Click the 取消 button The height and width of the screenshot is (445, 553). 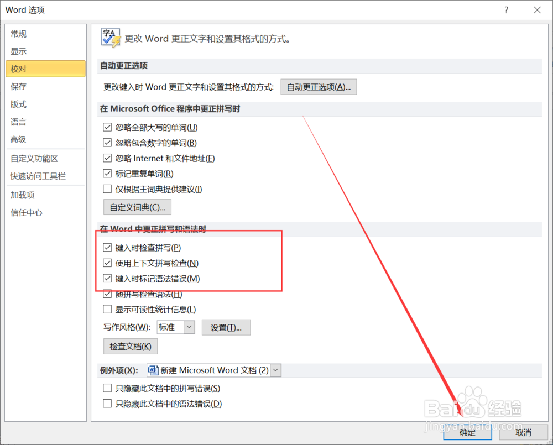(x=523, y=432)
